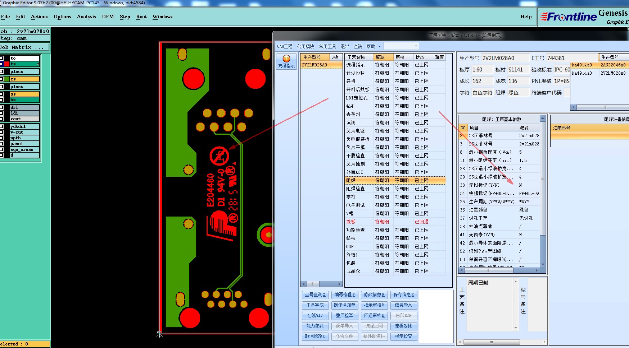The width and height of the screenshot is (629, 348).
Task: Open the File menu
Action: pos(5,17)
